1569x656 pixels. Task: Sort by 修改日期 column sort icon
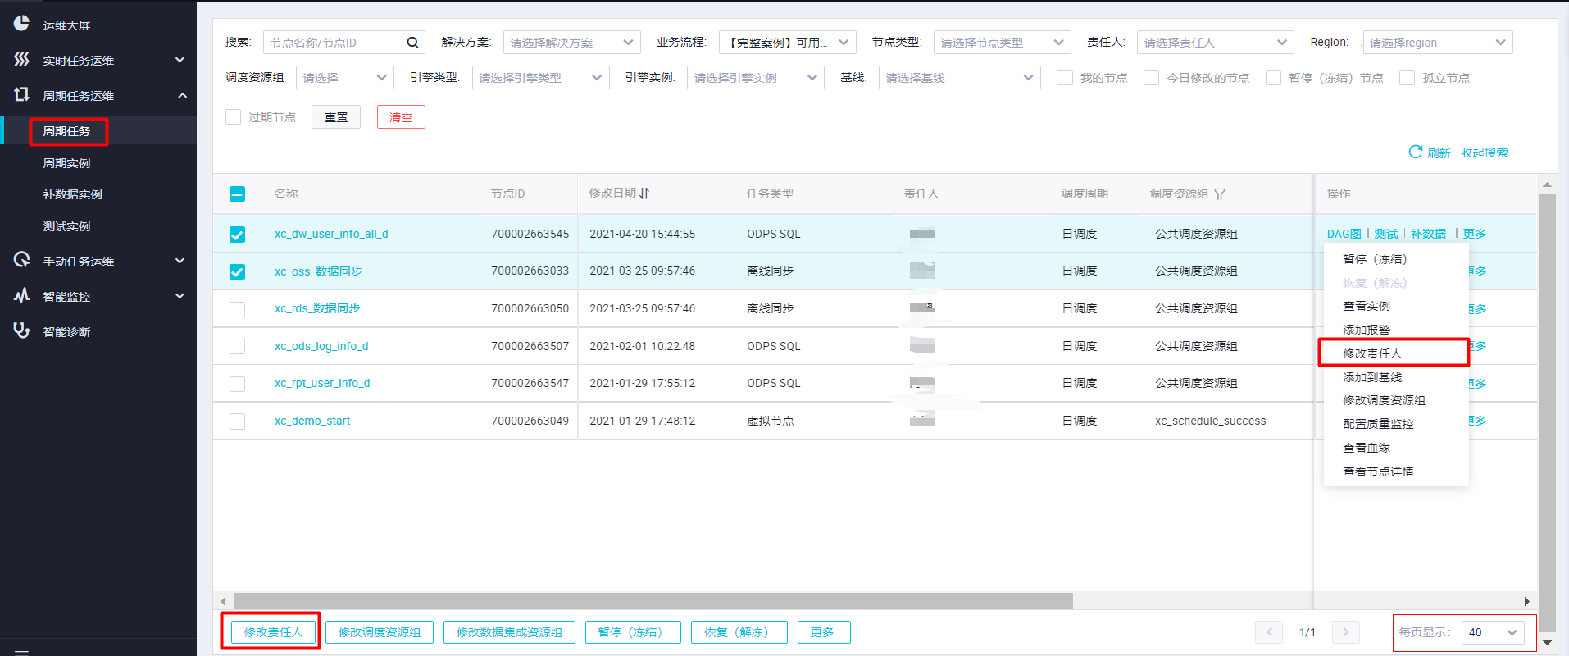[x=644, y=194]
